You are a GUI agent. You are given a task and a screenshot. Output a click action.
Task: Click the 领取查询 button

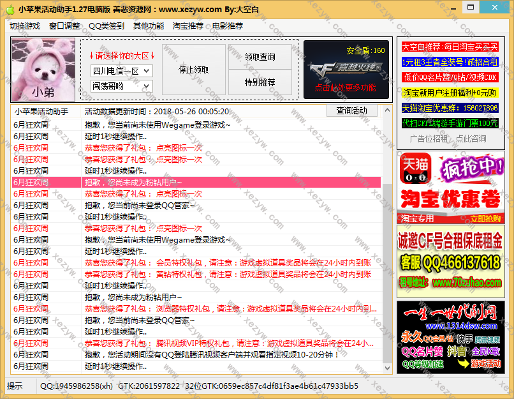(260, 57)
